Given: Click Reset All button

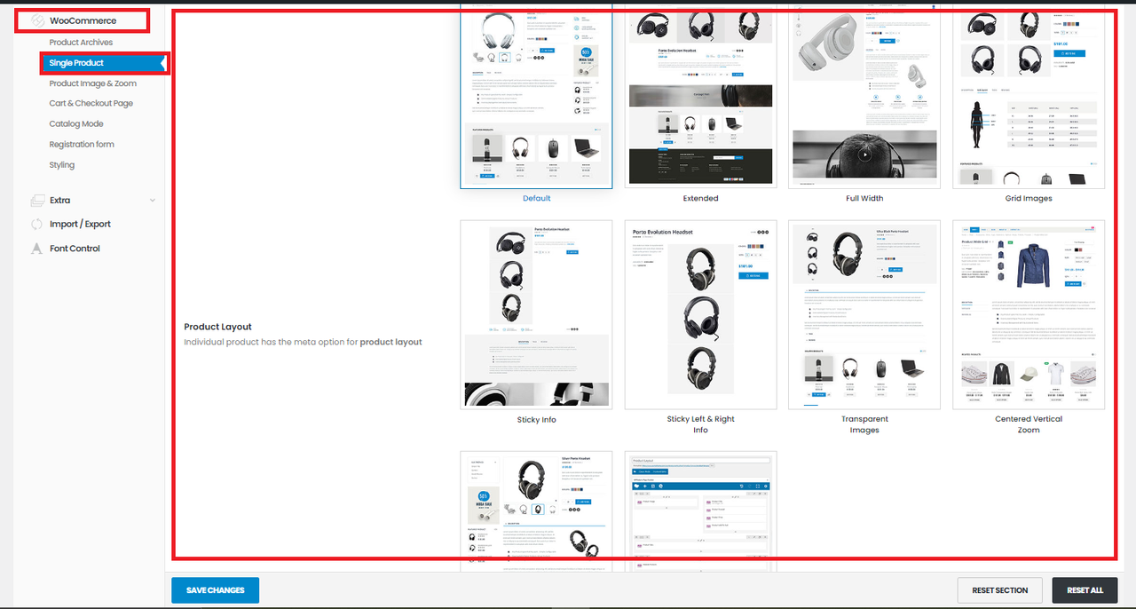Looking at the screenshot, I should [x=1085, y=590].
